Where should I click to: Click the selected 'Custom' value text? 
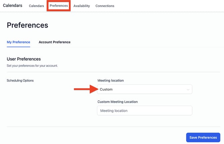pyautogui.click(x=106, y=89)
